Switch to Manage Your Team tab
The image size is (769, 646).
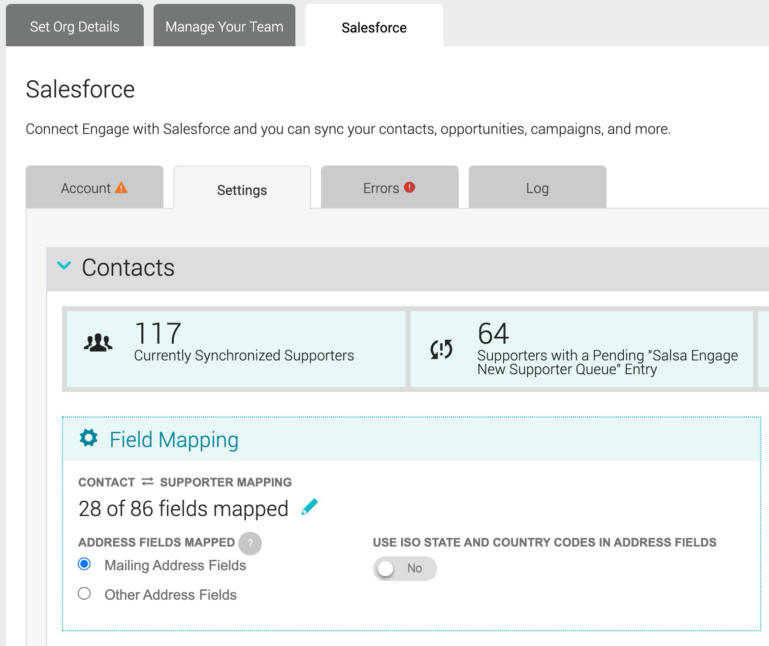[224, 26]
